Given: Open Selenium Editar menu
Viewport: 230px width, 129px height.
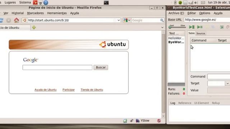Looking at the screenshot, I should click(x=192, y=13).
